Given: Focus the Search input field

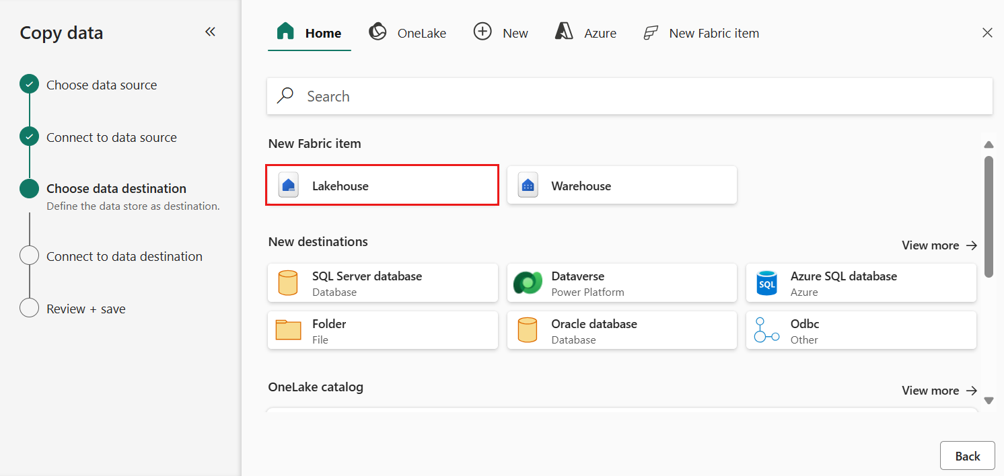Looking at the screenshot, I should (x=629, y=96).
